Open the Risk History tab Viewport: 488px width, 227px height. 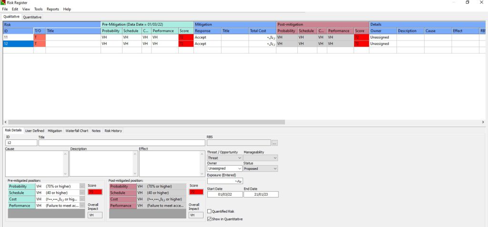point(113,131)
